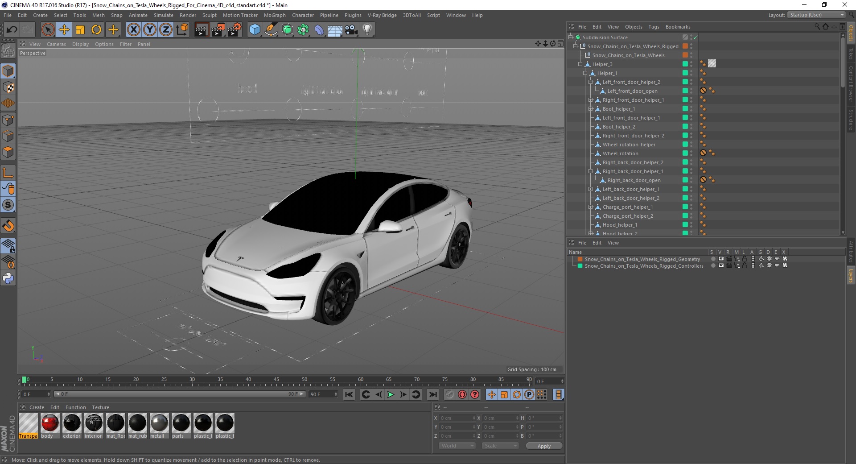Enable Points mode
The width and height of the screenshot is (856, 464).
click(8, 120)
